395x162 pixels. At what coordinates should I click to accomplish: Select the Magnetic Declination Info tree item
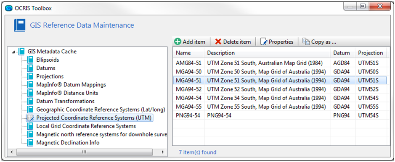(x=68, y=143)
